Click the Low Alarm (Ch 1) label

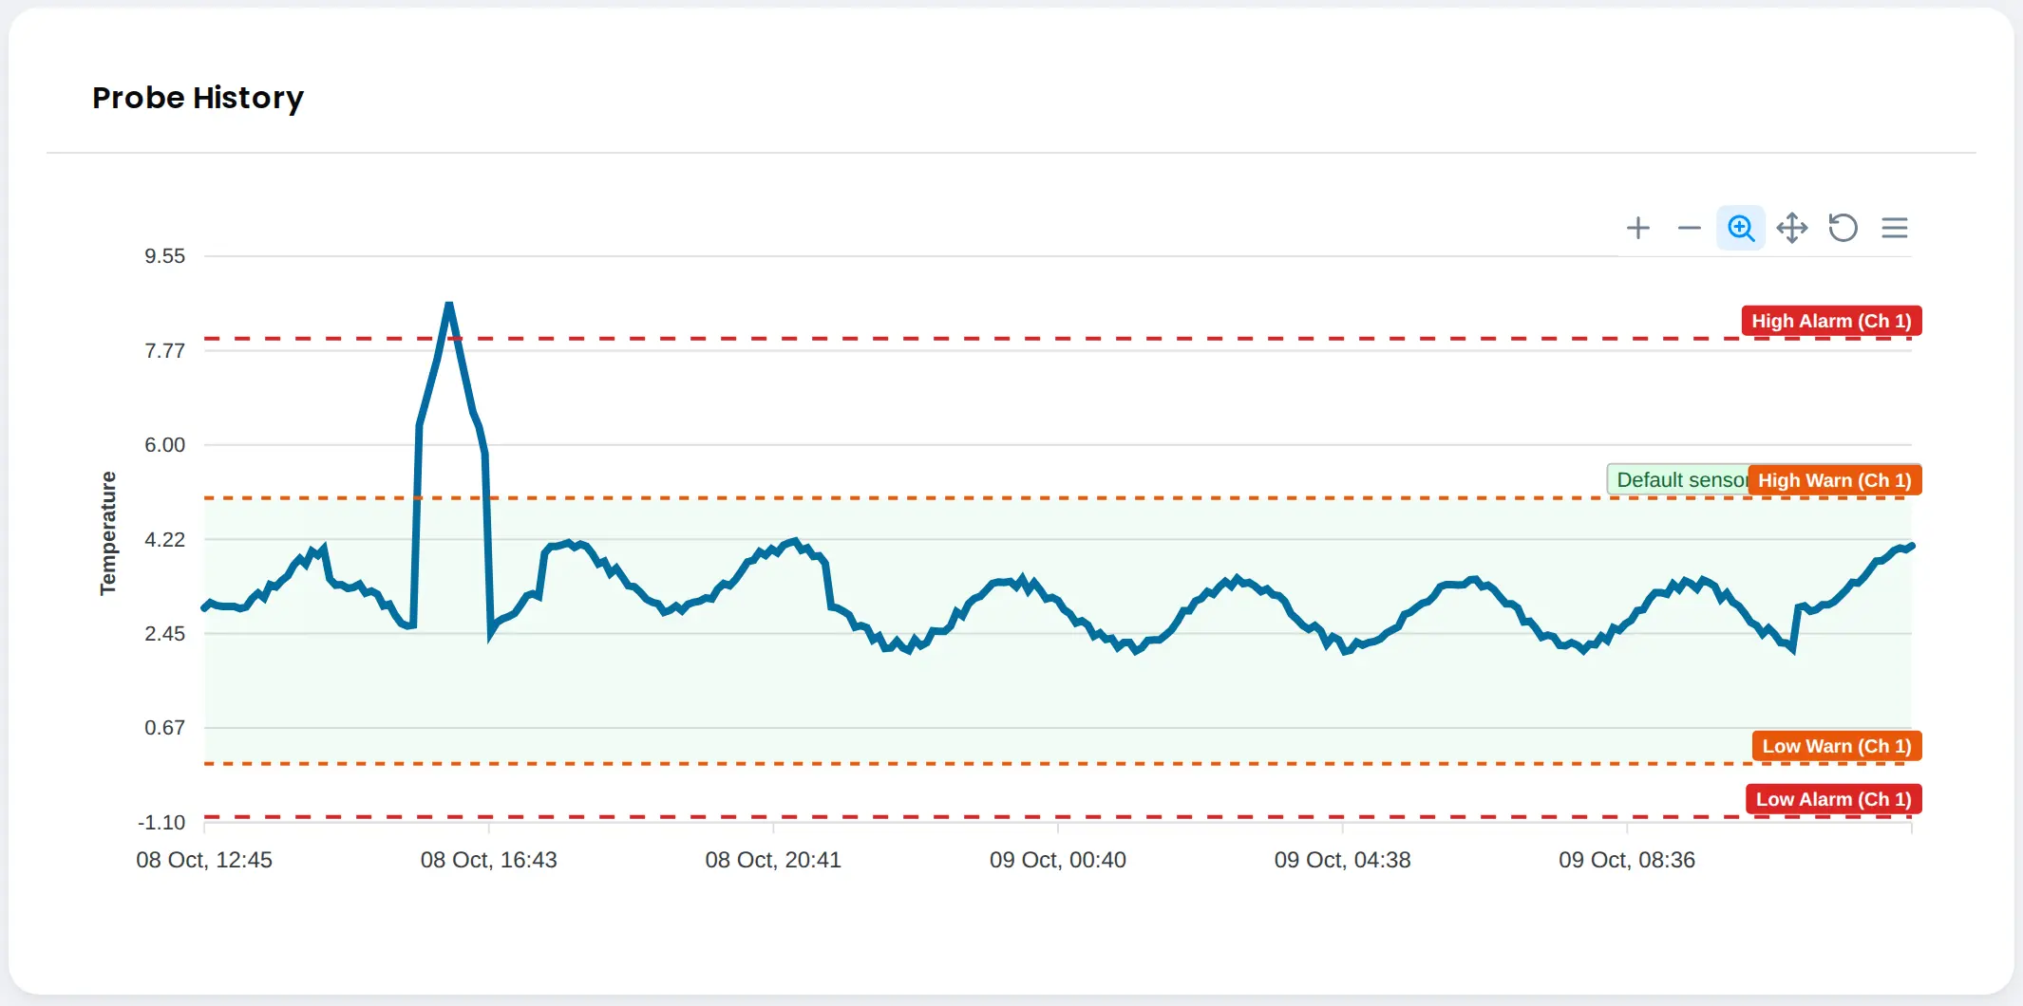[1833, 799]
